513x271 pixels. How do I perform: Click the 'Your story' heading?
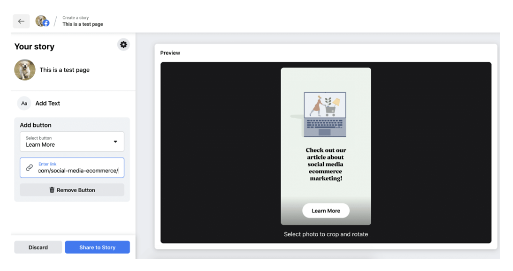(34, 47)
